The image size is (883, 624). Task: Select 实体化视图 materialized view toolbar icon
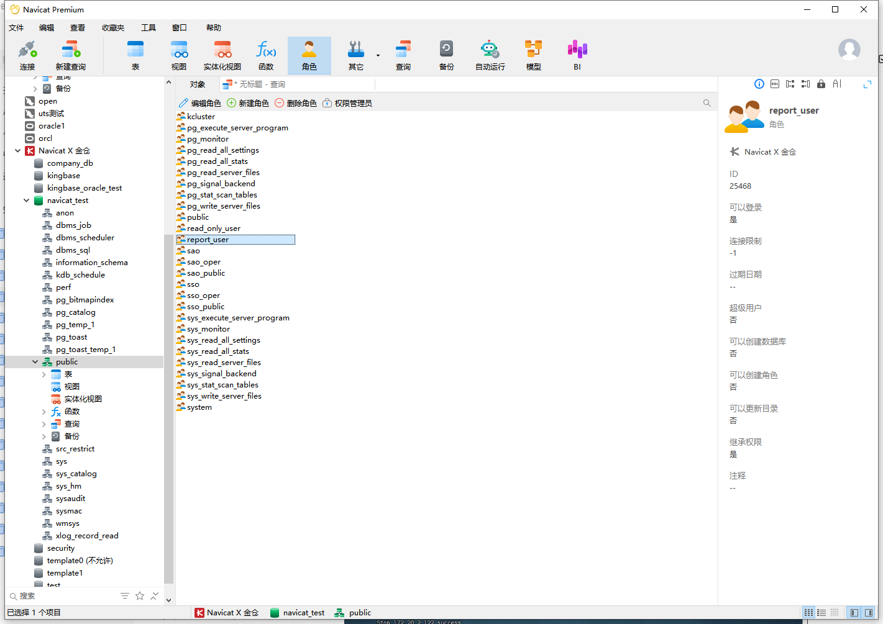point(222,56)
